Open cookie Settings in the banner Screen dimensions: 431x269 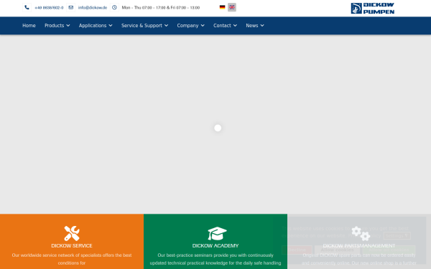(397, 235)
